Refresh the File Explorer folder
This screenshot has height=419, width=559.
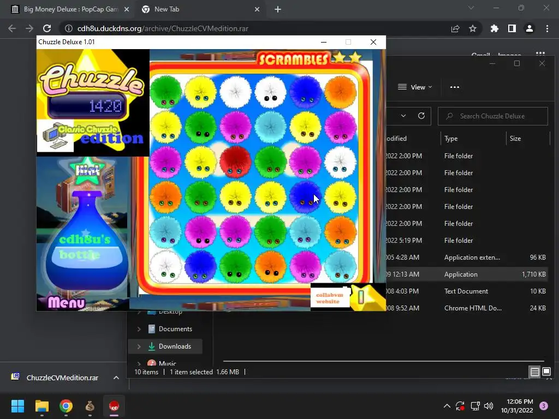421,116
